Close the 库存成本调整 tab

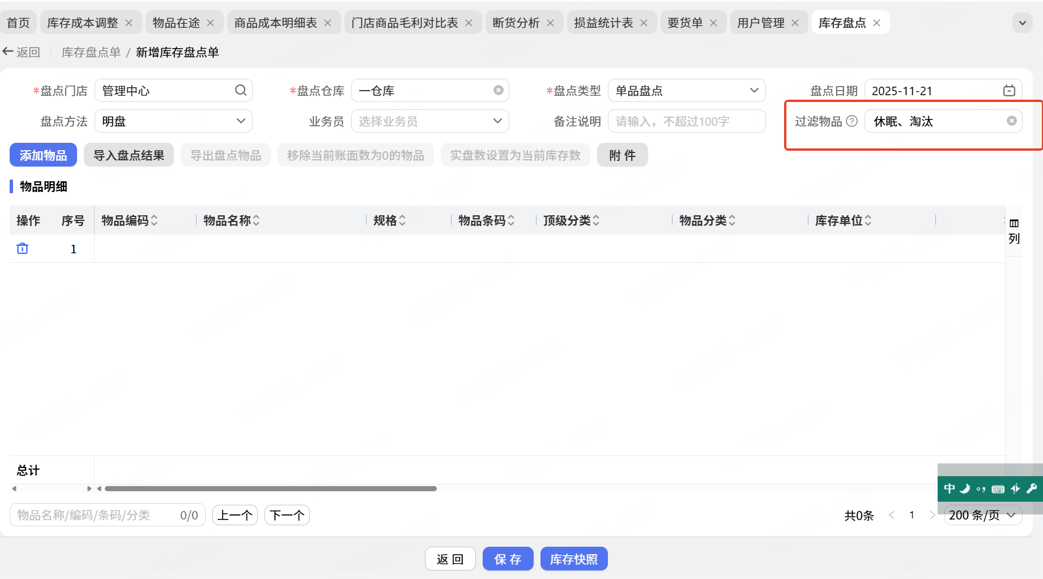(x=129, y=23)
